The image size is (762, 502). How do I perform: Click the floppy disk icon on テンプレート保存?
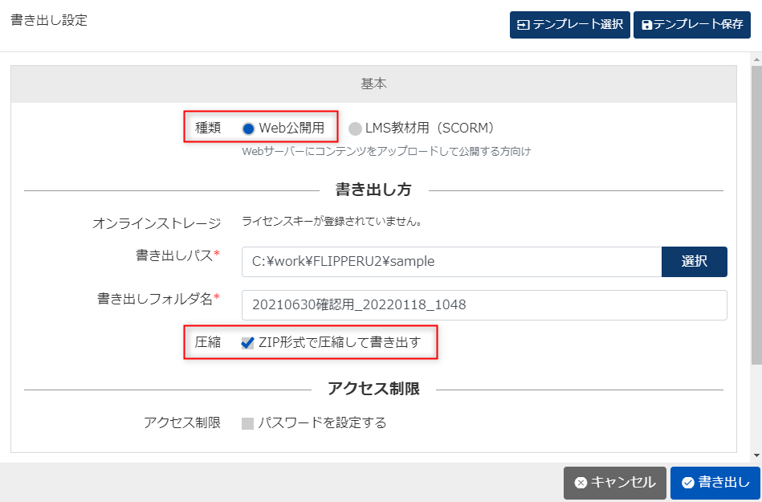pos(647,25)
